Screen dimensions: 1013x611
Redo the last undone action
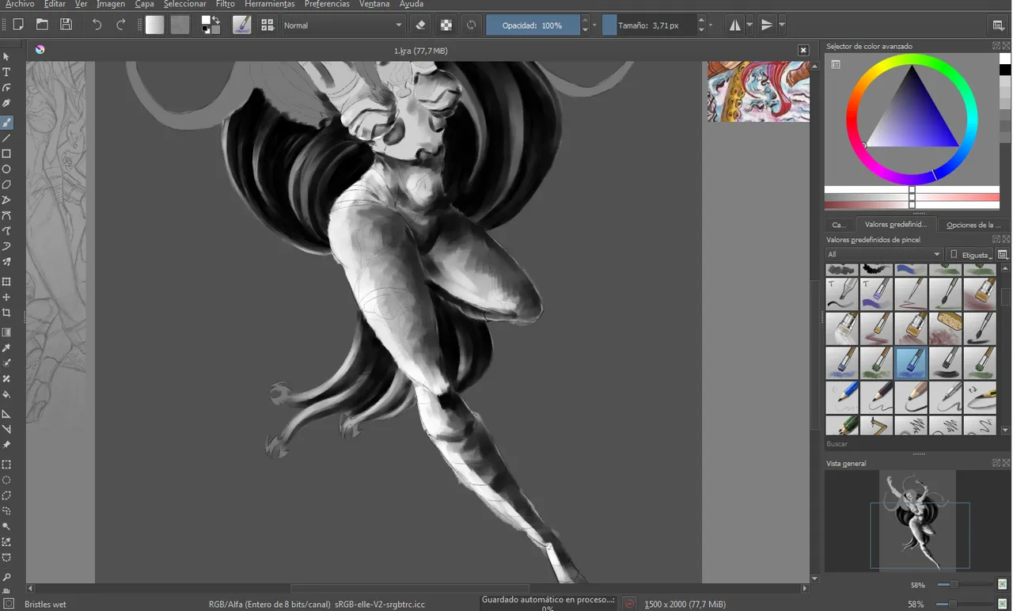tap(121, 25)
